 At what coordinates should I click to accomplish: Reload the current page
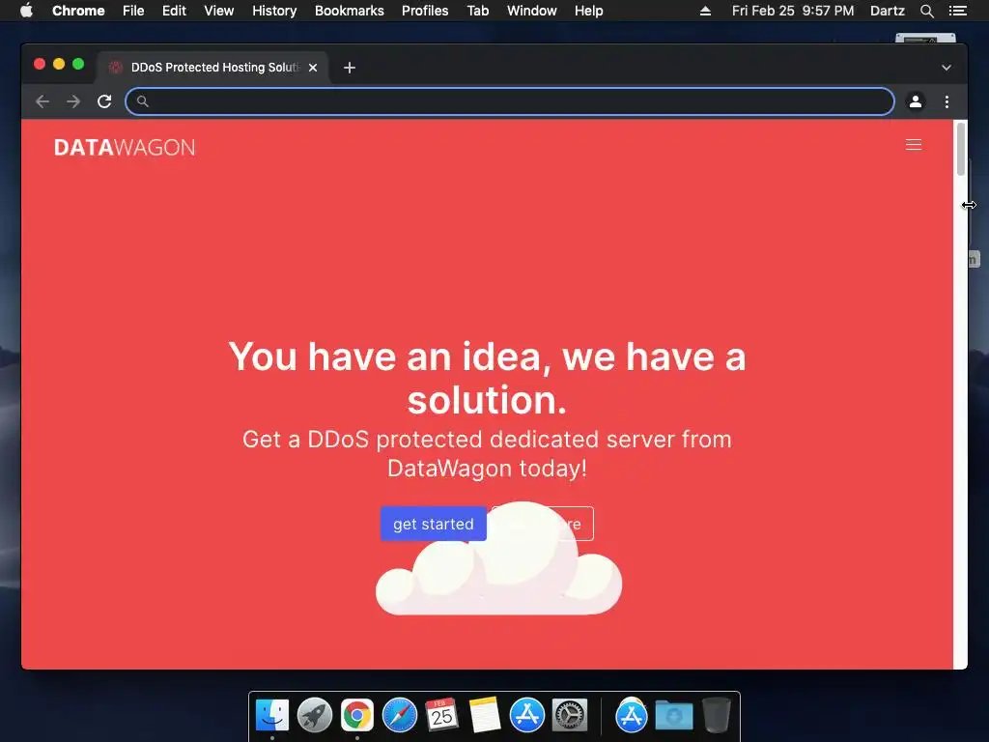coord(104,101)
